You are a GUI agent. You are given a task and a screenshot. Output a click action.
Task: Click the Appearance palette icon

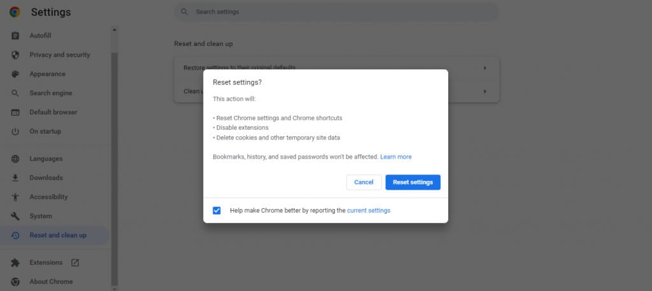click(15, 74)
